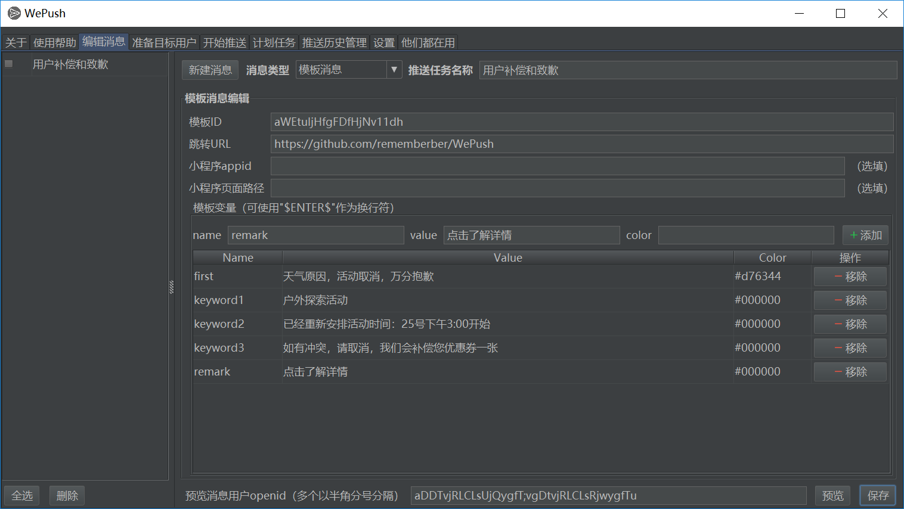This screenshot has height=509, width=904.
Task: Select the keyword2 name cell
Action: pos(237,324)
